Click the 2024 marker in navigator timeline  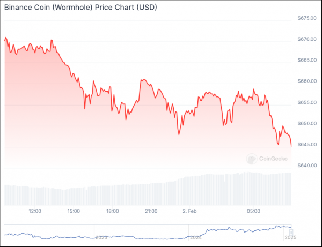[196, 237]
